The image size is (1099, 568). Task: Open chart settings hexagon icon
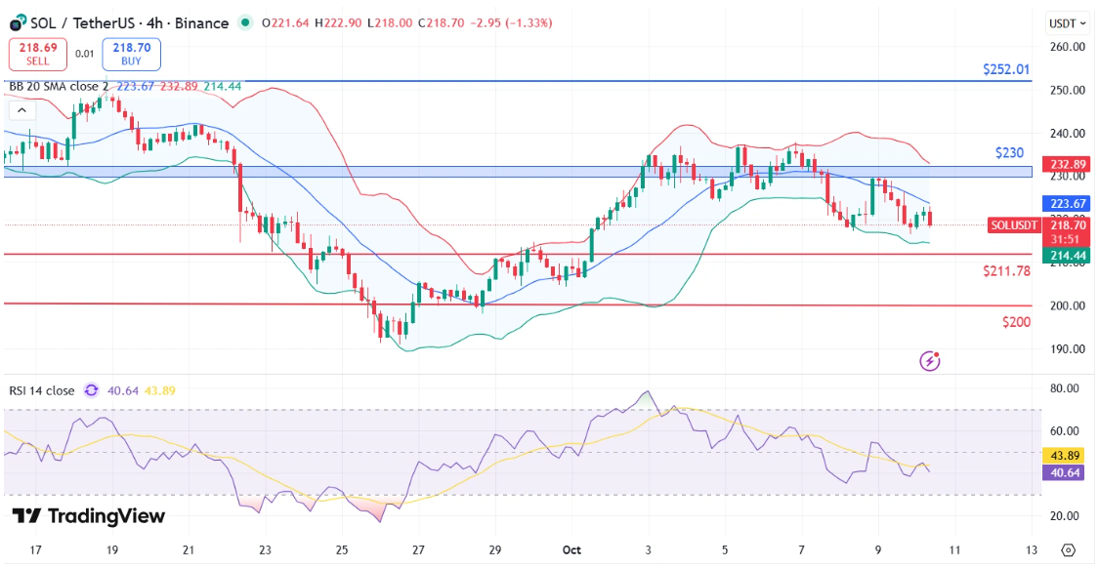point(1068,549)
